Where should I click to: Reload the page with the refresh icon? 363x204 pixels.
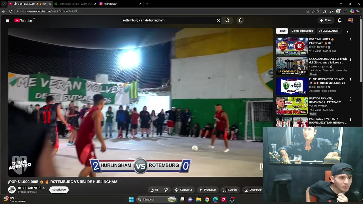[x=10, y=11]
